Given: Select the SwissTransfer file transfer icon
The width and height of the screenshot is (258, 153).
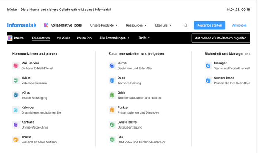Looking at the screenshot, I should (112, 125).
